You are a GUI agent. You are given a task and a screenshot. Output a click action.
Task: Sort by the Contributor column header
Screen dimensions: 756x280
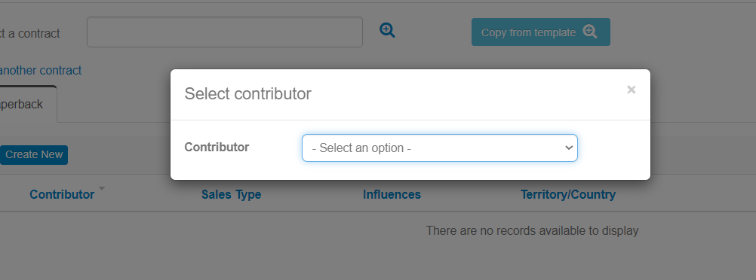coord(62,195)
